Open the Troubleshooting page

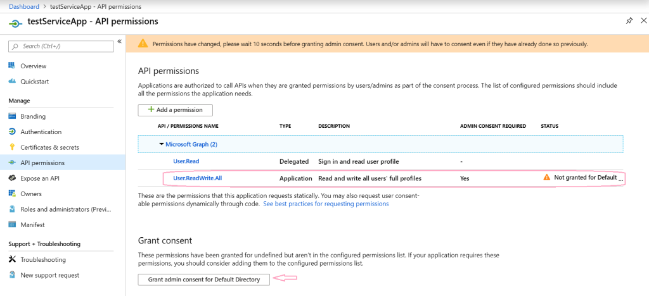(x=43, y=260)
